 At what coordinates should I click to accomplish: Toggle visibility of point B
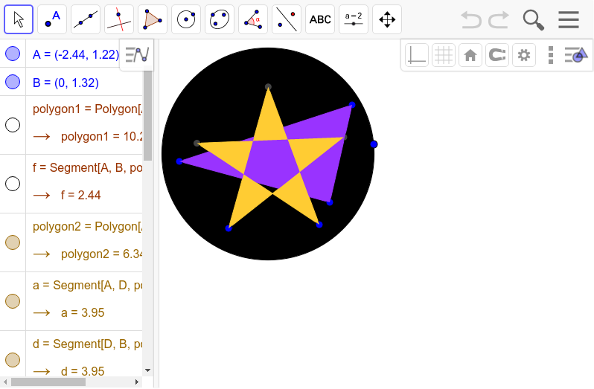point(13,82)
